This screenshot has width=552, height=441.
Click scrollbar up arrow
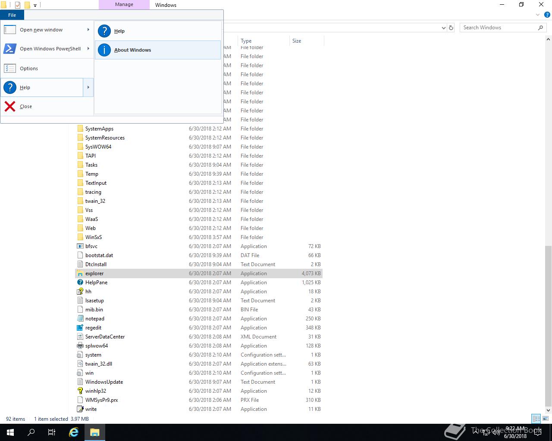(548, 39)
